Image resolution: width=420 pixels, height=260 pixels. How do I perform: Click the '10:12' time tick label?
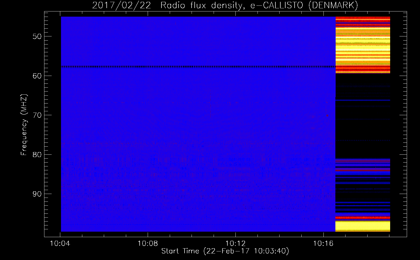(x=235, y=244)
